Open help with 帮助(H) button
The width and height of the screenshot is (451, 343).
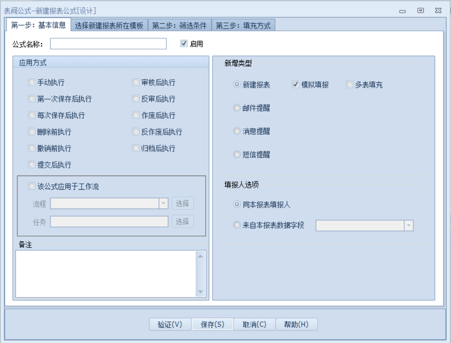coord(296,324)
